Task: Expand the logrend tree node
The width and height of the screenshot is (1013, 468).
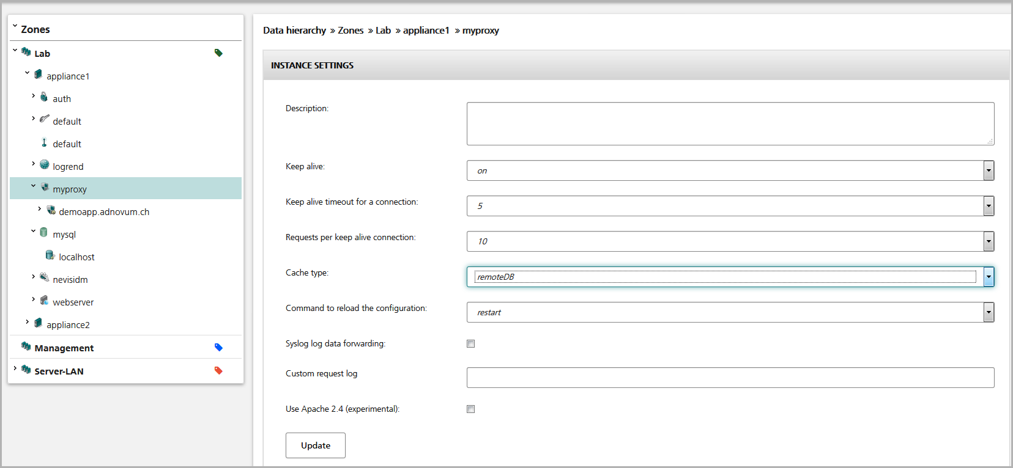Action: pos(33,163)
